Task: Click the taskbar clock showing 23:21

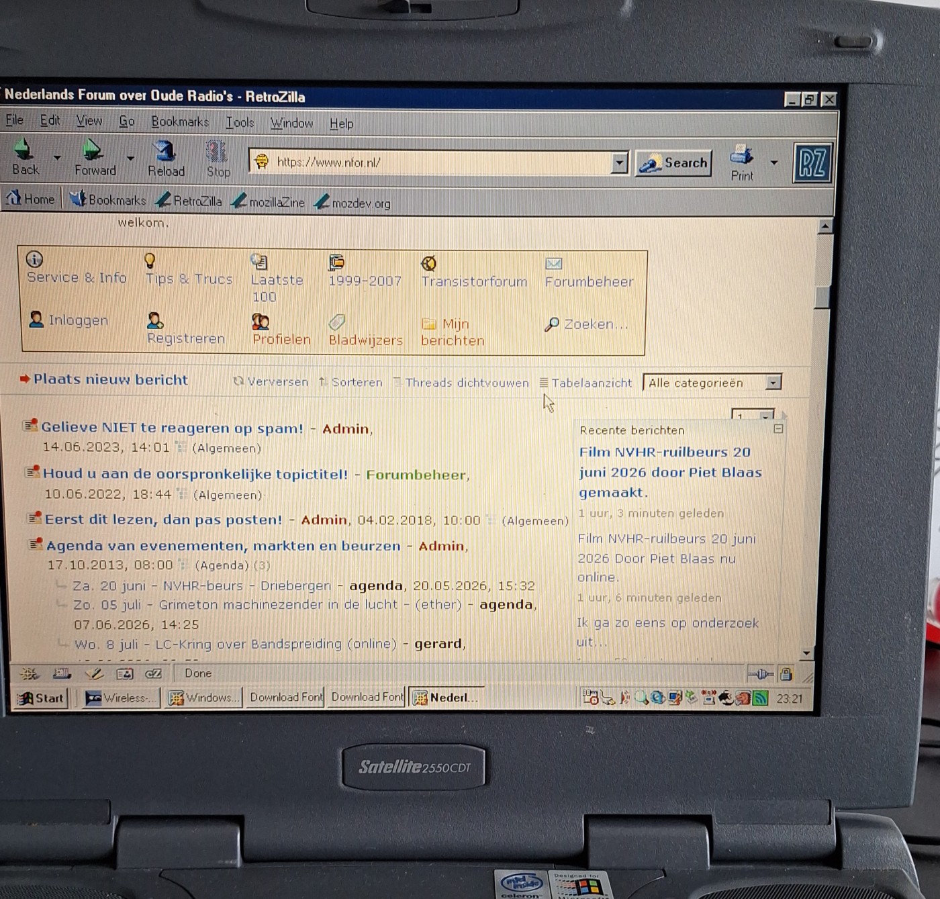Action: point(789,699)
